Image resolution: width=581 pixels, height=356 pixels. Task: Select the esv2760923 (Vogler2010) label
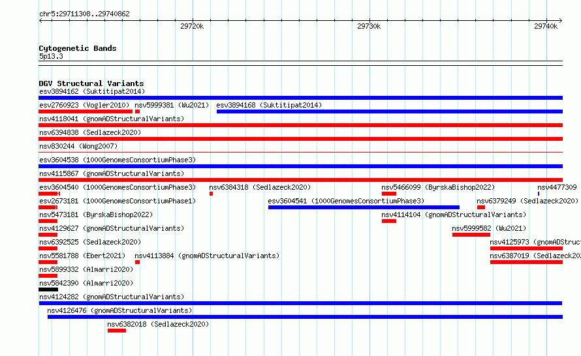point(84,105)
